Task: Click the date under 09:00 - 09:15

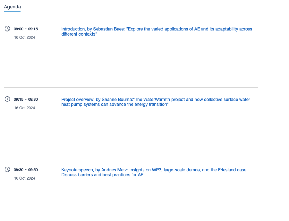Action: (x=25, y=37)
